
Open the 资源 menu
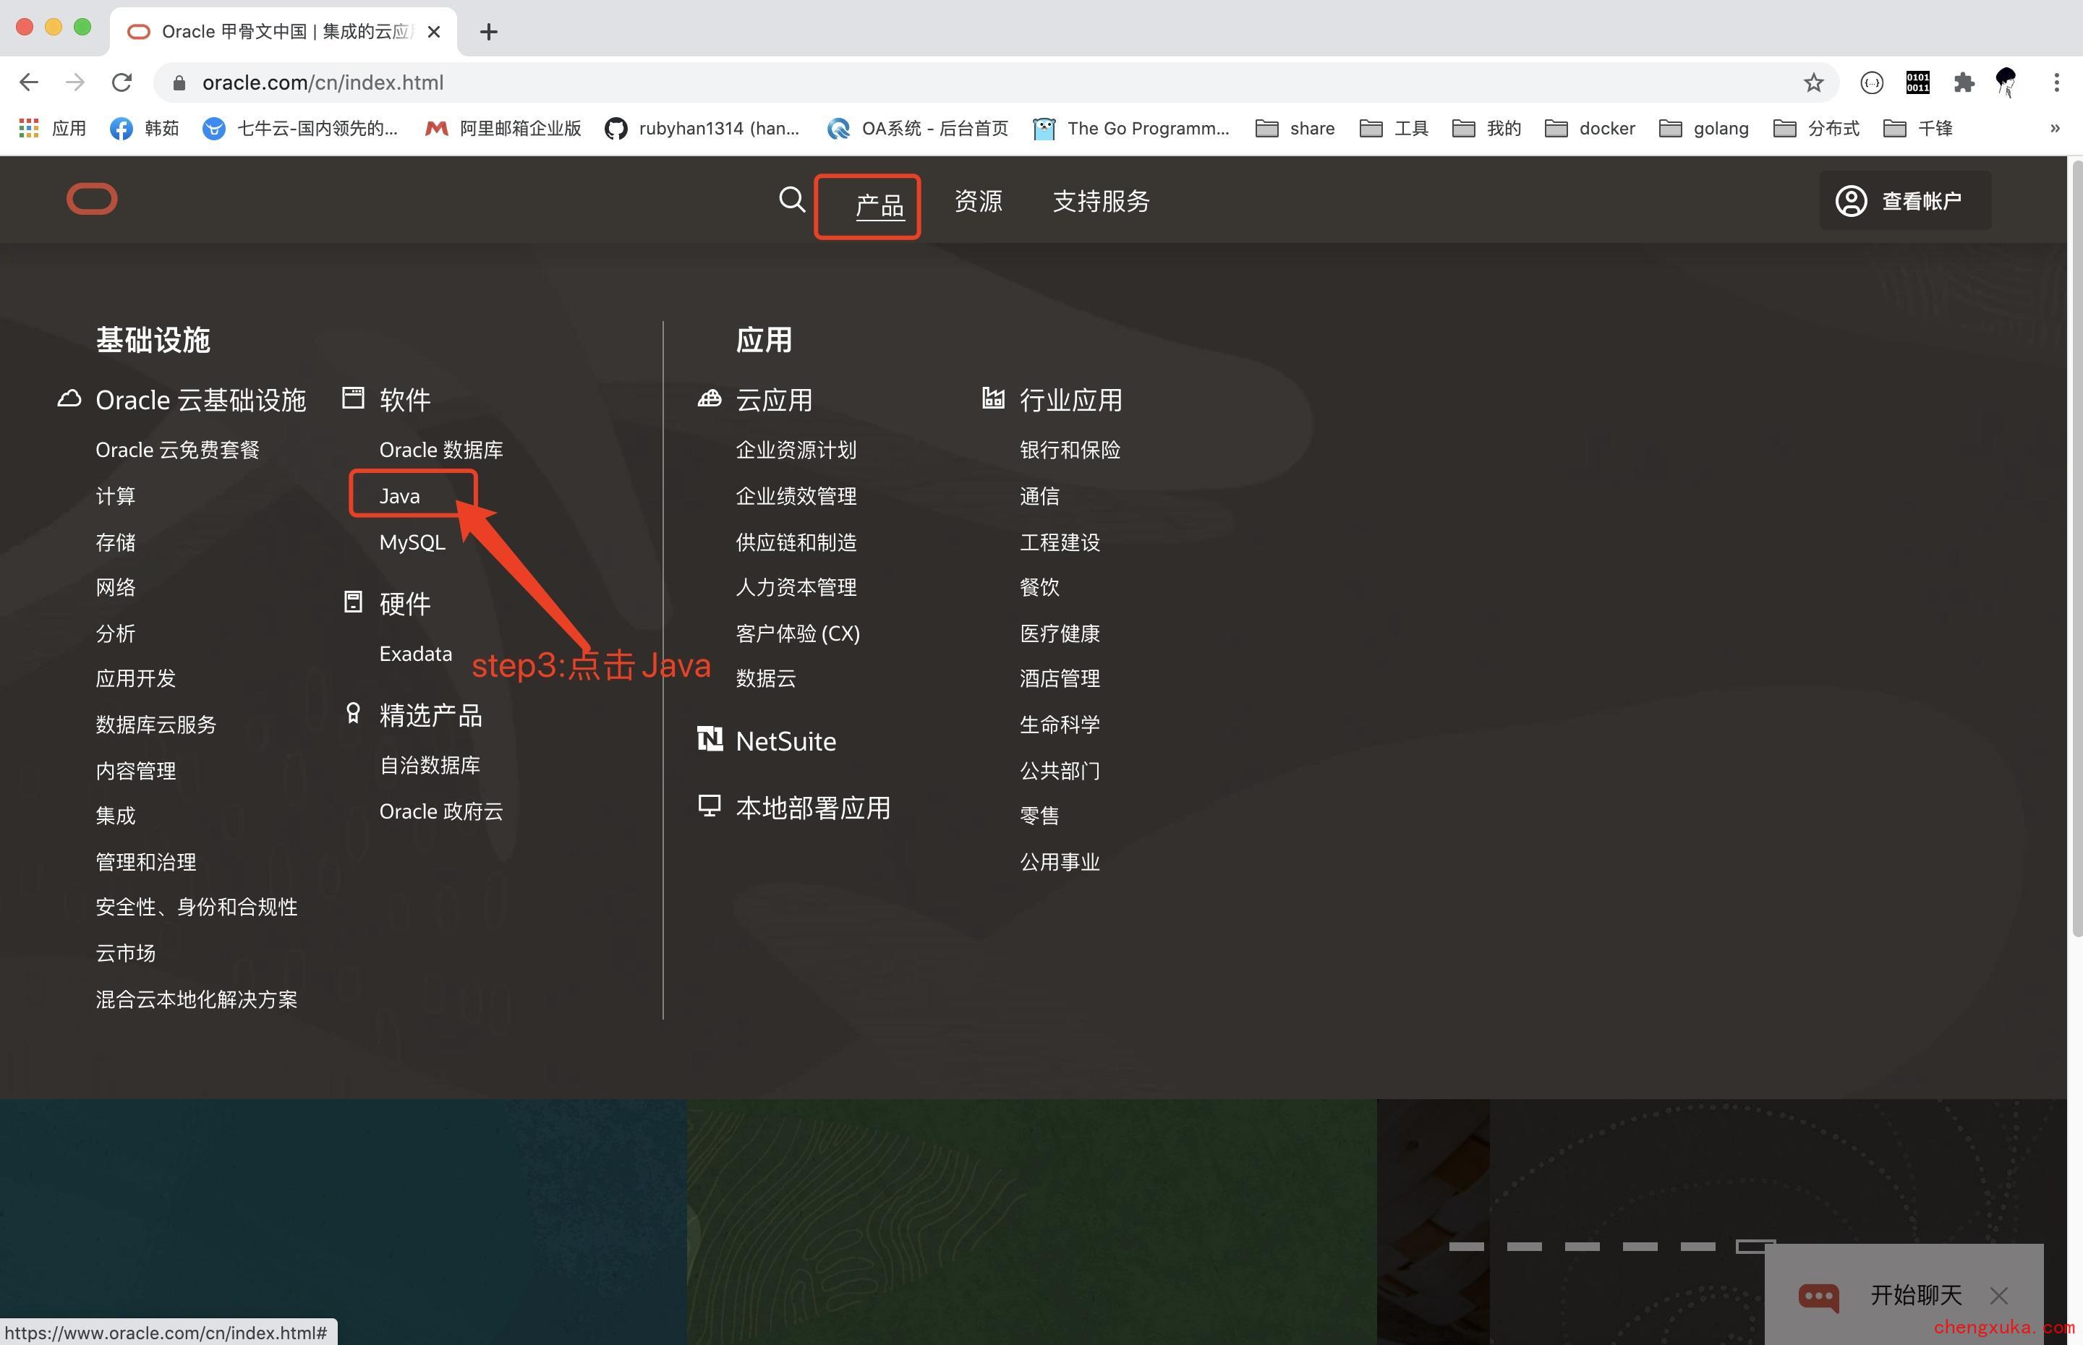pos(978,202)
